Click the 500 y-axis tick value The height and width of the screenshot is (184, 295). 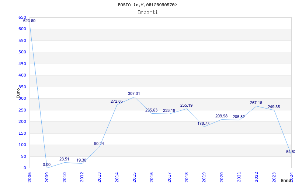click(22, 52)
